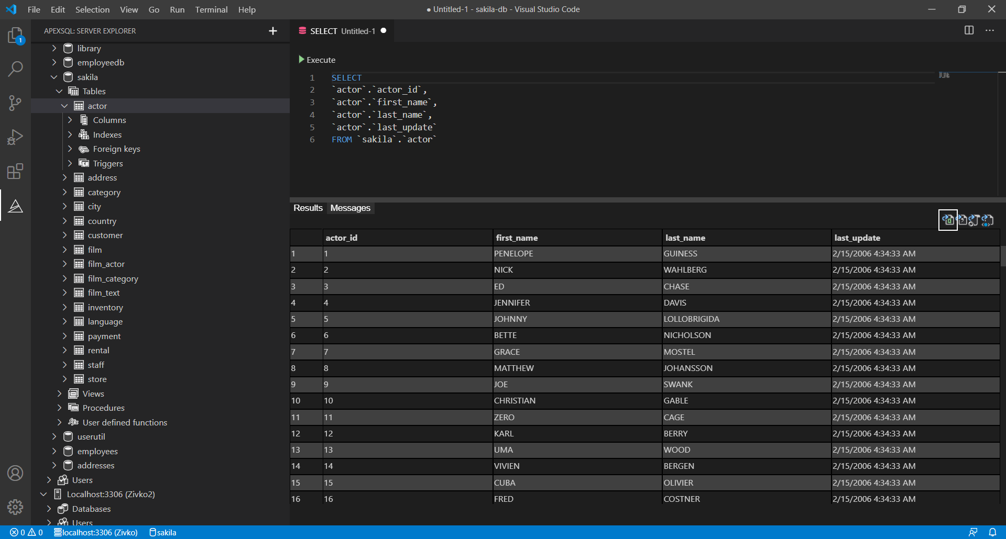Collapse the actor table node

tap(64, 106)
